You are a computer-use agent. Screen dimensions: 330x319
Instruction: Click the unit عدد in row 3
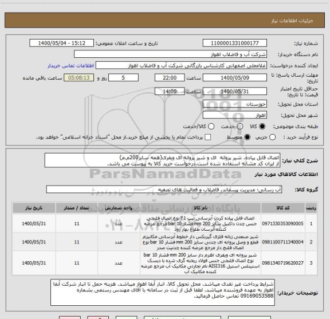pyautogui.click(x=119, y=263)
